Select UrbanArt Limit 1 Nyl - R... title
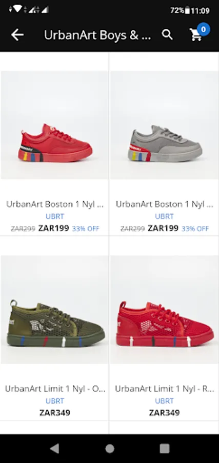This screenshot has width=219, height=463. pyautogui.click(x=164, y=388)
